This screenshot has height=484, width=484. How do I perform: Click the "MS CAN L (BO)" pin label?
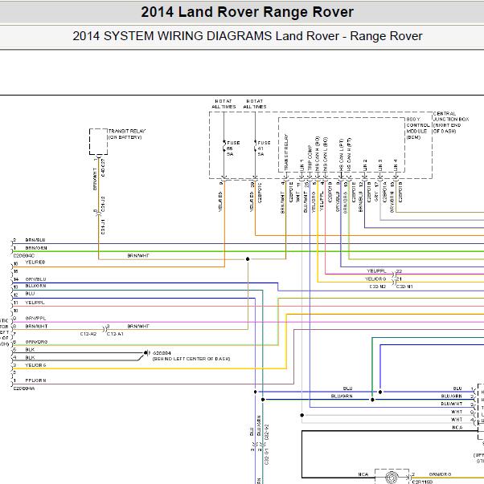(x=325, y=153)
